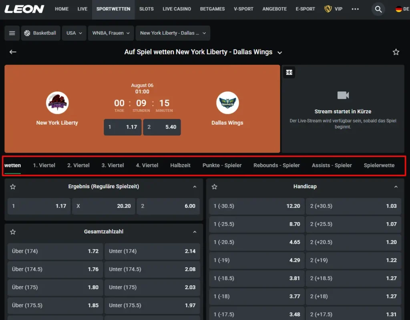Switch to the Halbzeit tab
The width and height of the screenshot is (410, 320).
[x=181, y=165]
